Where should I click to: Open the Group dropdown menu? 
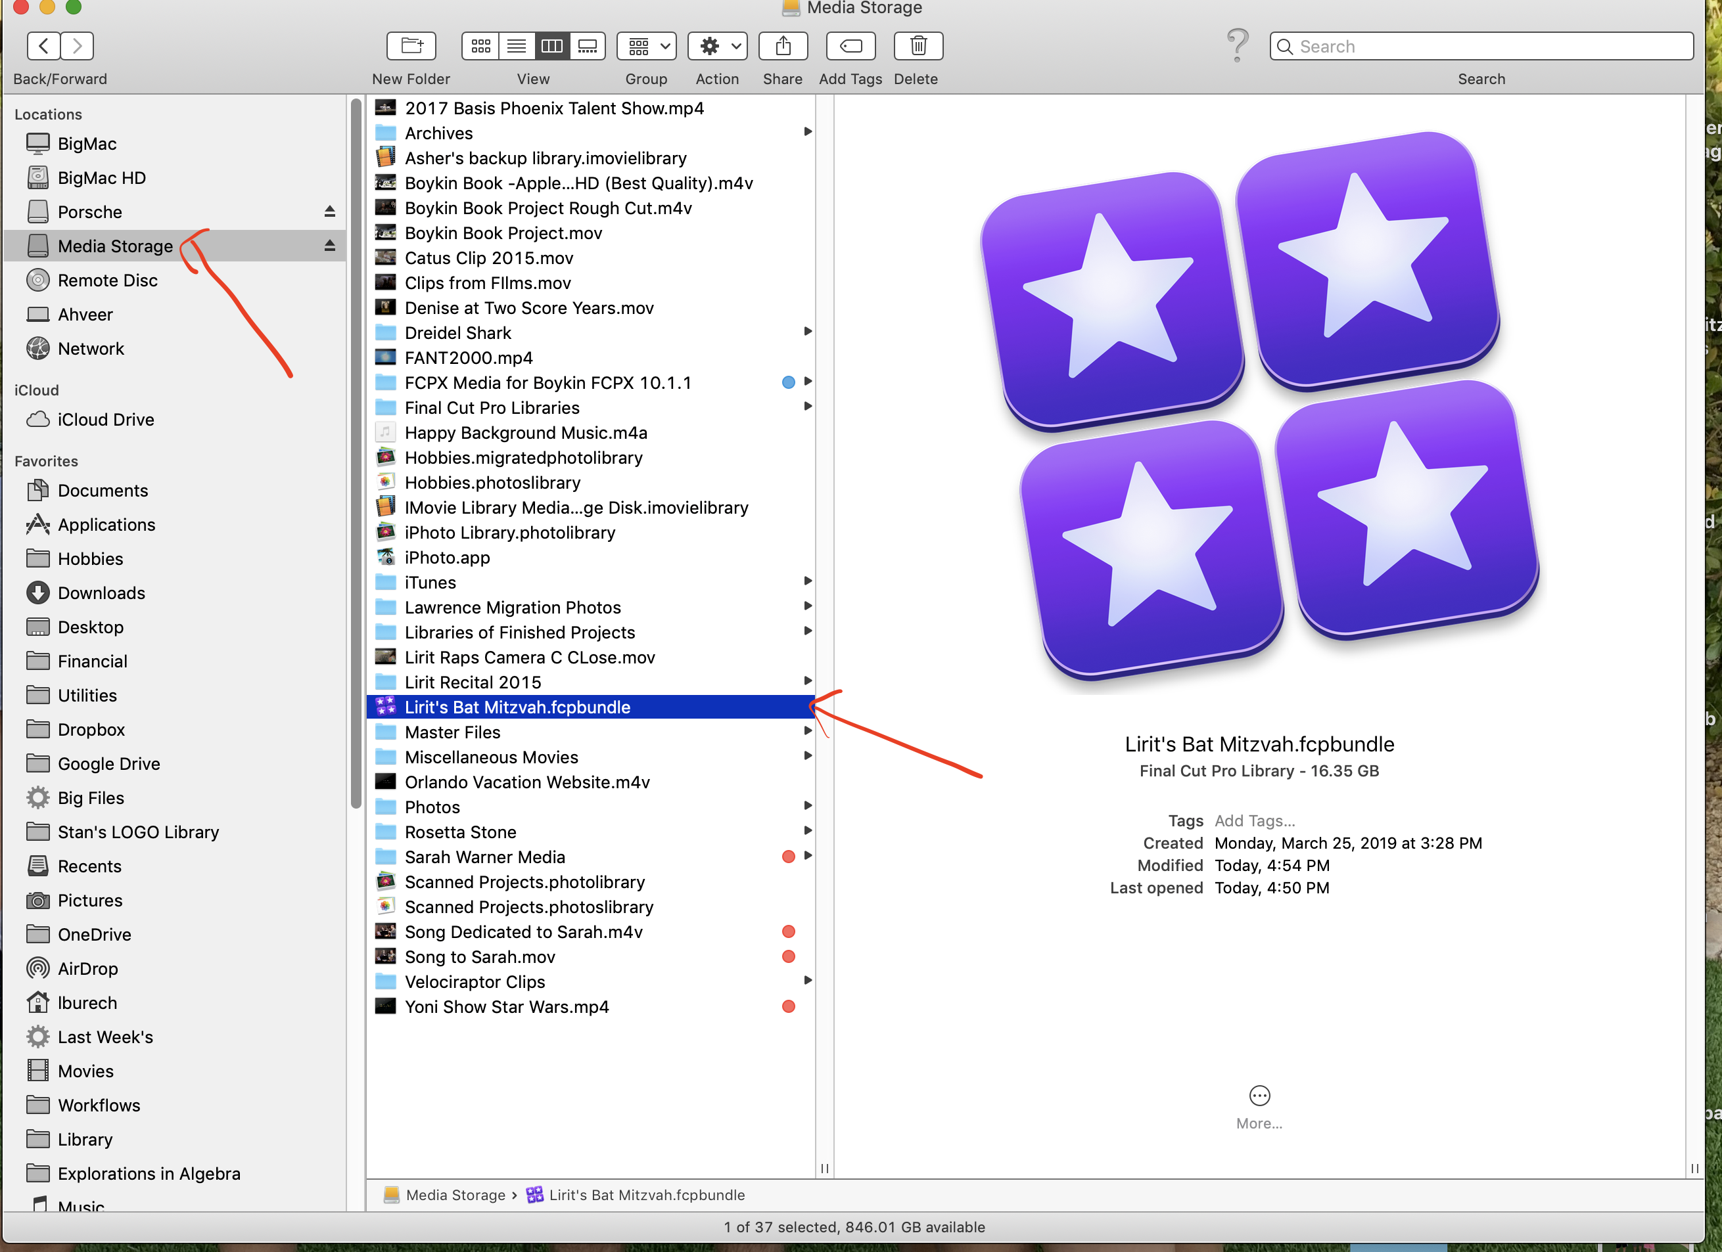tap(646, 46)
